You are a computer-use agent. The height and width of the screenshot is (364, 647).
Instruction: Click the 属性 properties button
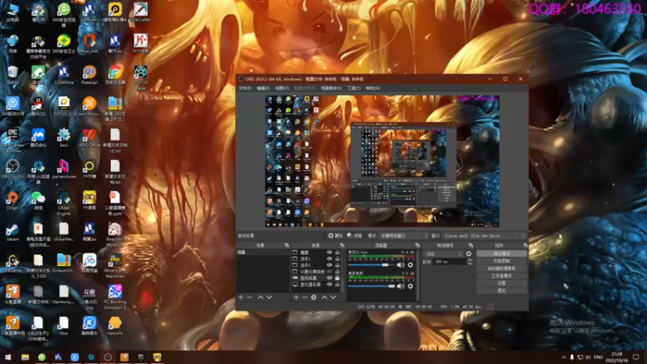coord(335,235)
